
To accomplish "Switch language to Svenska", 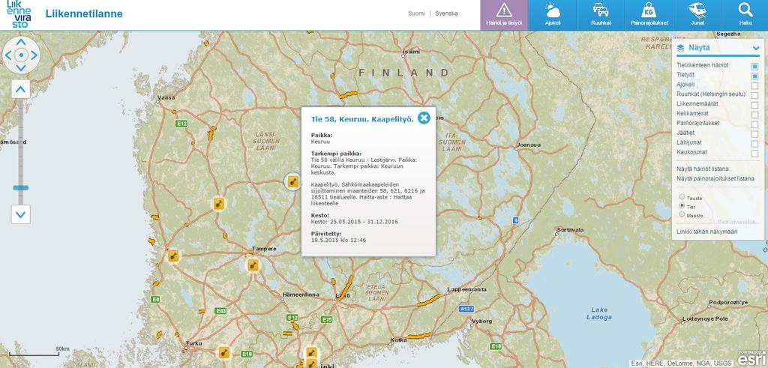I will [x=446, y=13].
